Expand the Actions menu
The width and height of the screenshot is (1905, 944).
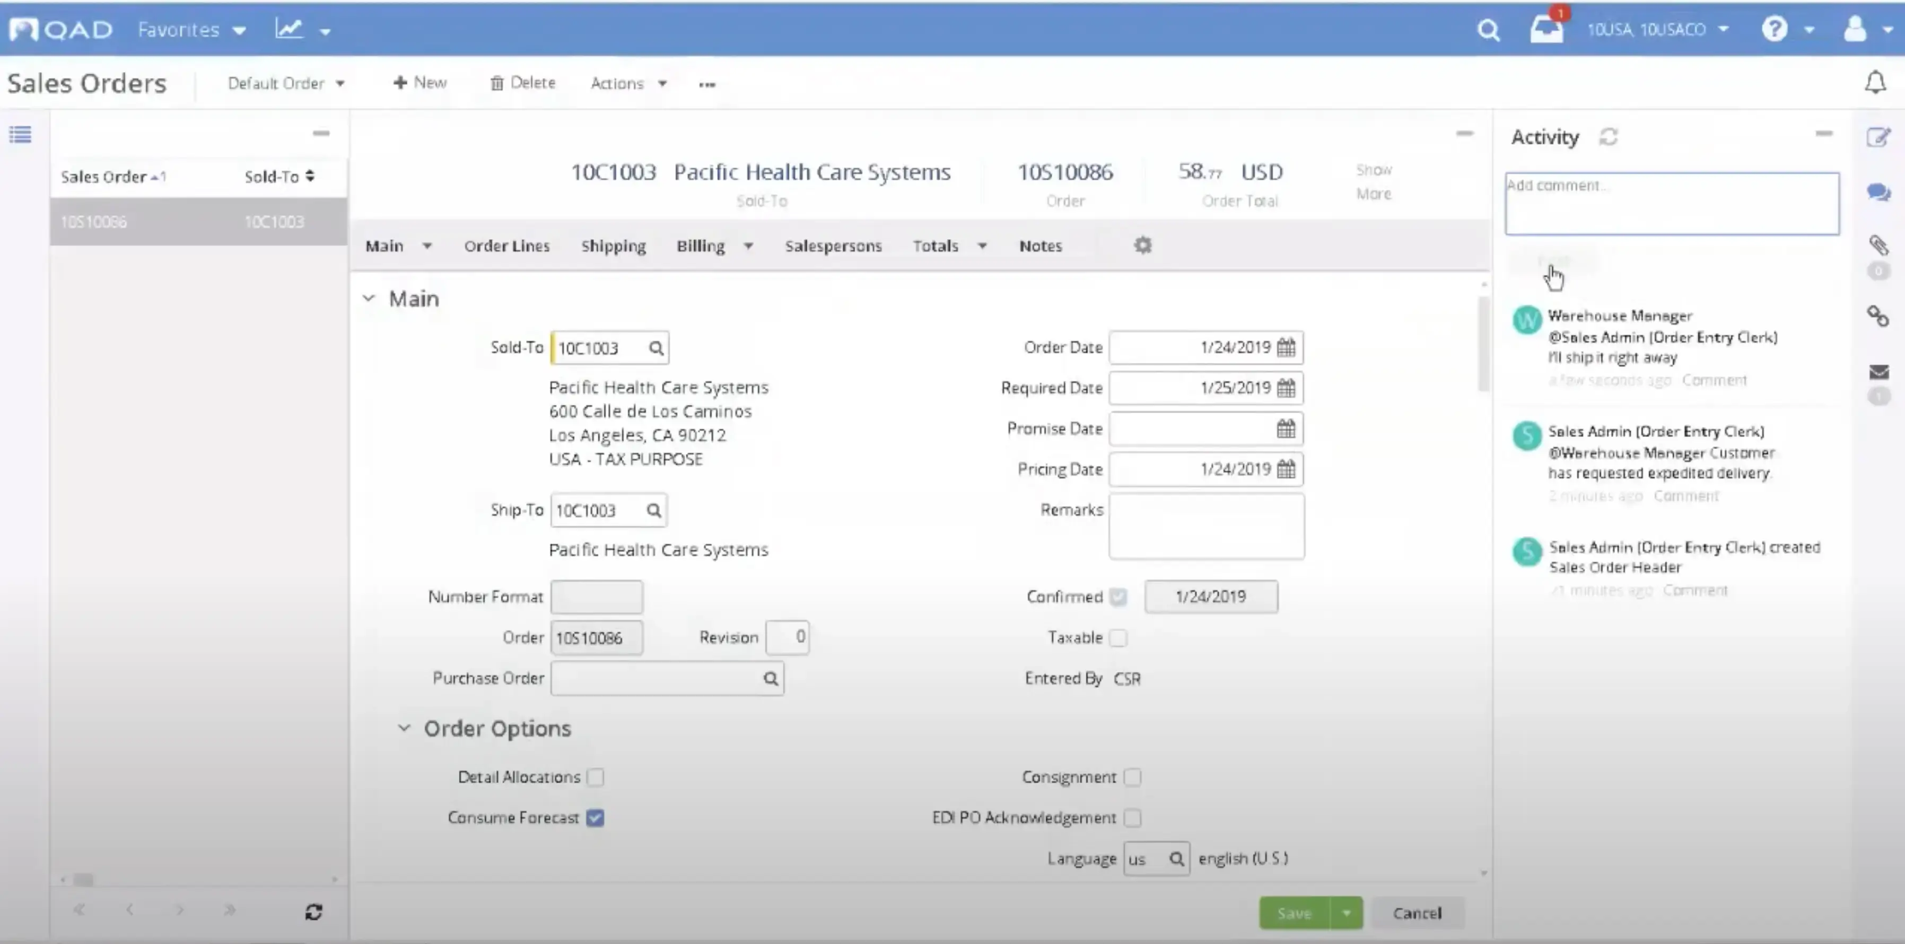point(627,83)
